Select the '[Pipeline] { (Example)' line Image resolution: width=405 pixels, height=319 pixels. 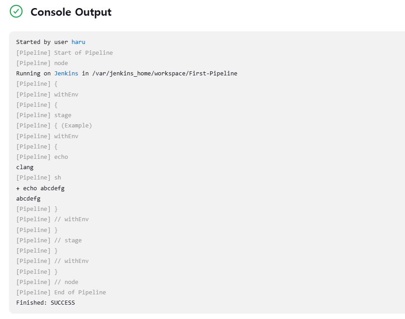(54, 126)
